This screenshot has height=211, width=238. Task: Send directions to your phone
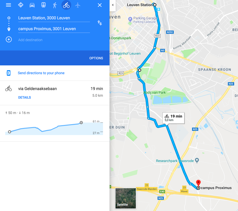[x=41, y=73]
